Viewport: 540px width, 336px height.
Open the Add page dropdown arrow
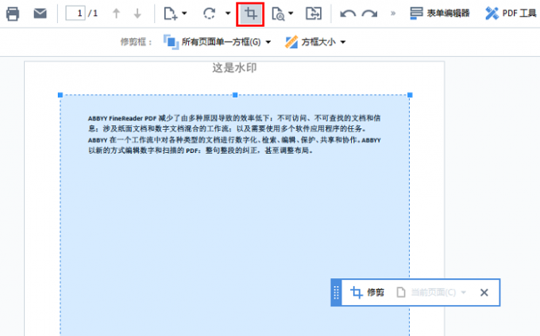(184, 13)
